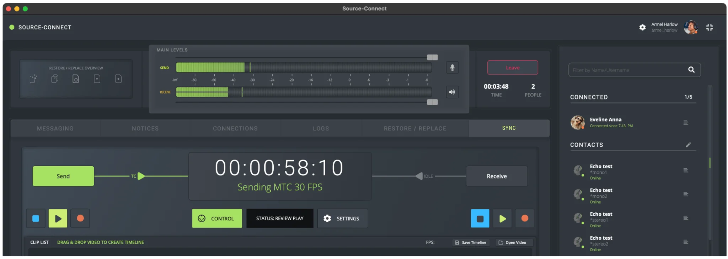Open the menu icon for Eveline Anna
The height and width of the screenshot is (259, 728).
686,123
